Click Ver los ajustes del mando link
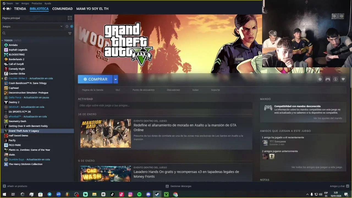Viewport: 352px width, 198px height. [x=328, y=118]
